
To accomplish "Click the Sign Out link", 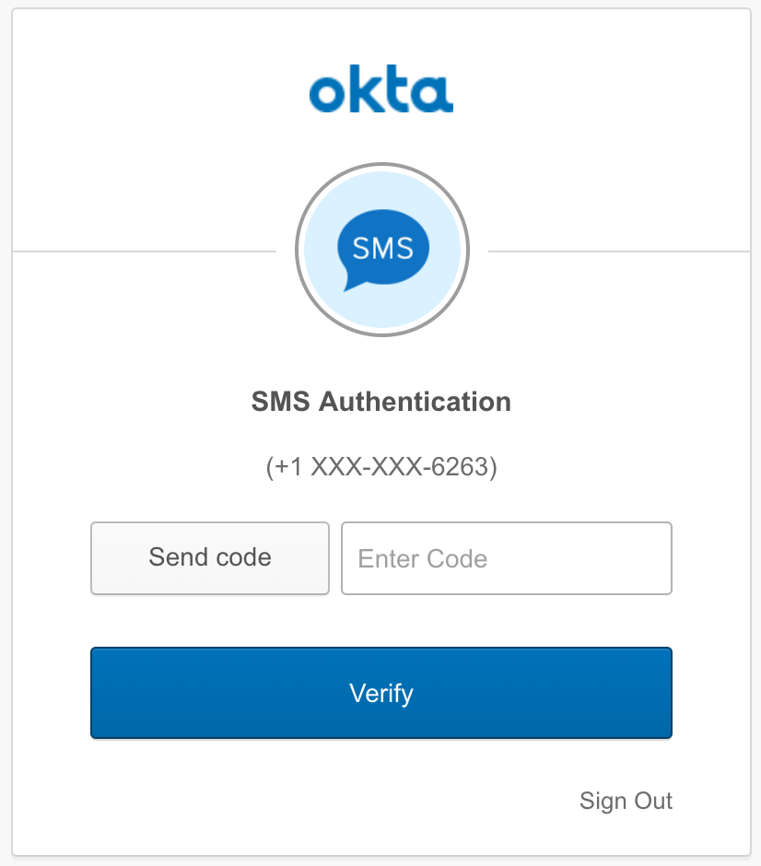I will tap(626, 801).
